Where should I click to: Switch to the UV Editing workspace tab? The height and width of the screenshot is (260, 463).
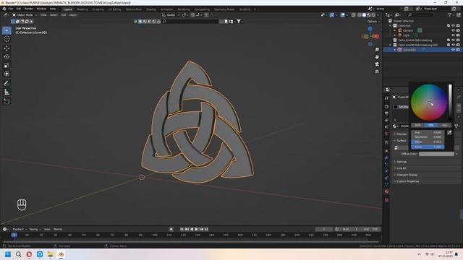(114, 9)
